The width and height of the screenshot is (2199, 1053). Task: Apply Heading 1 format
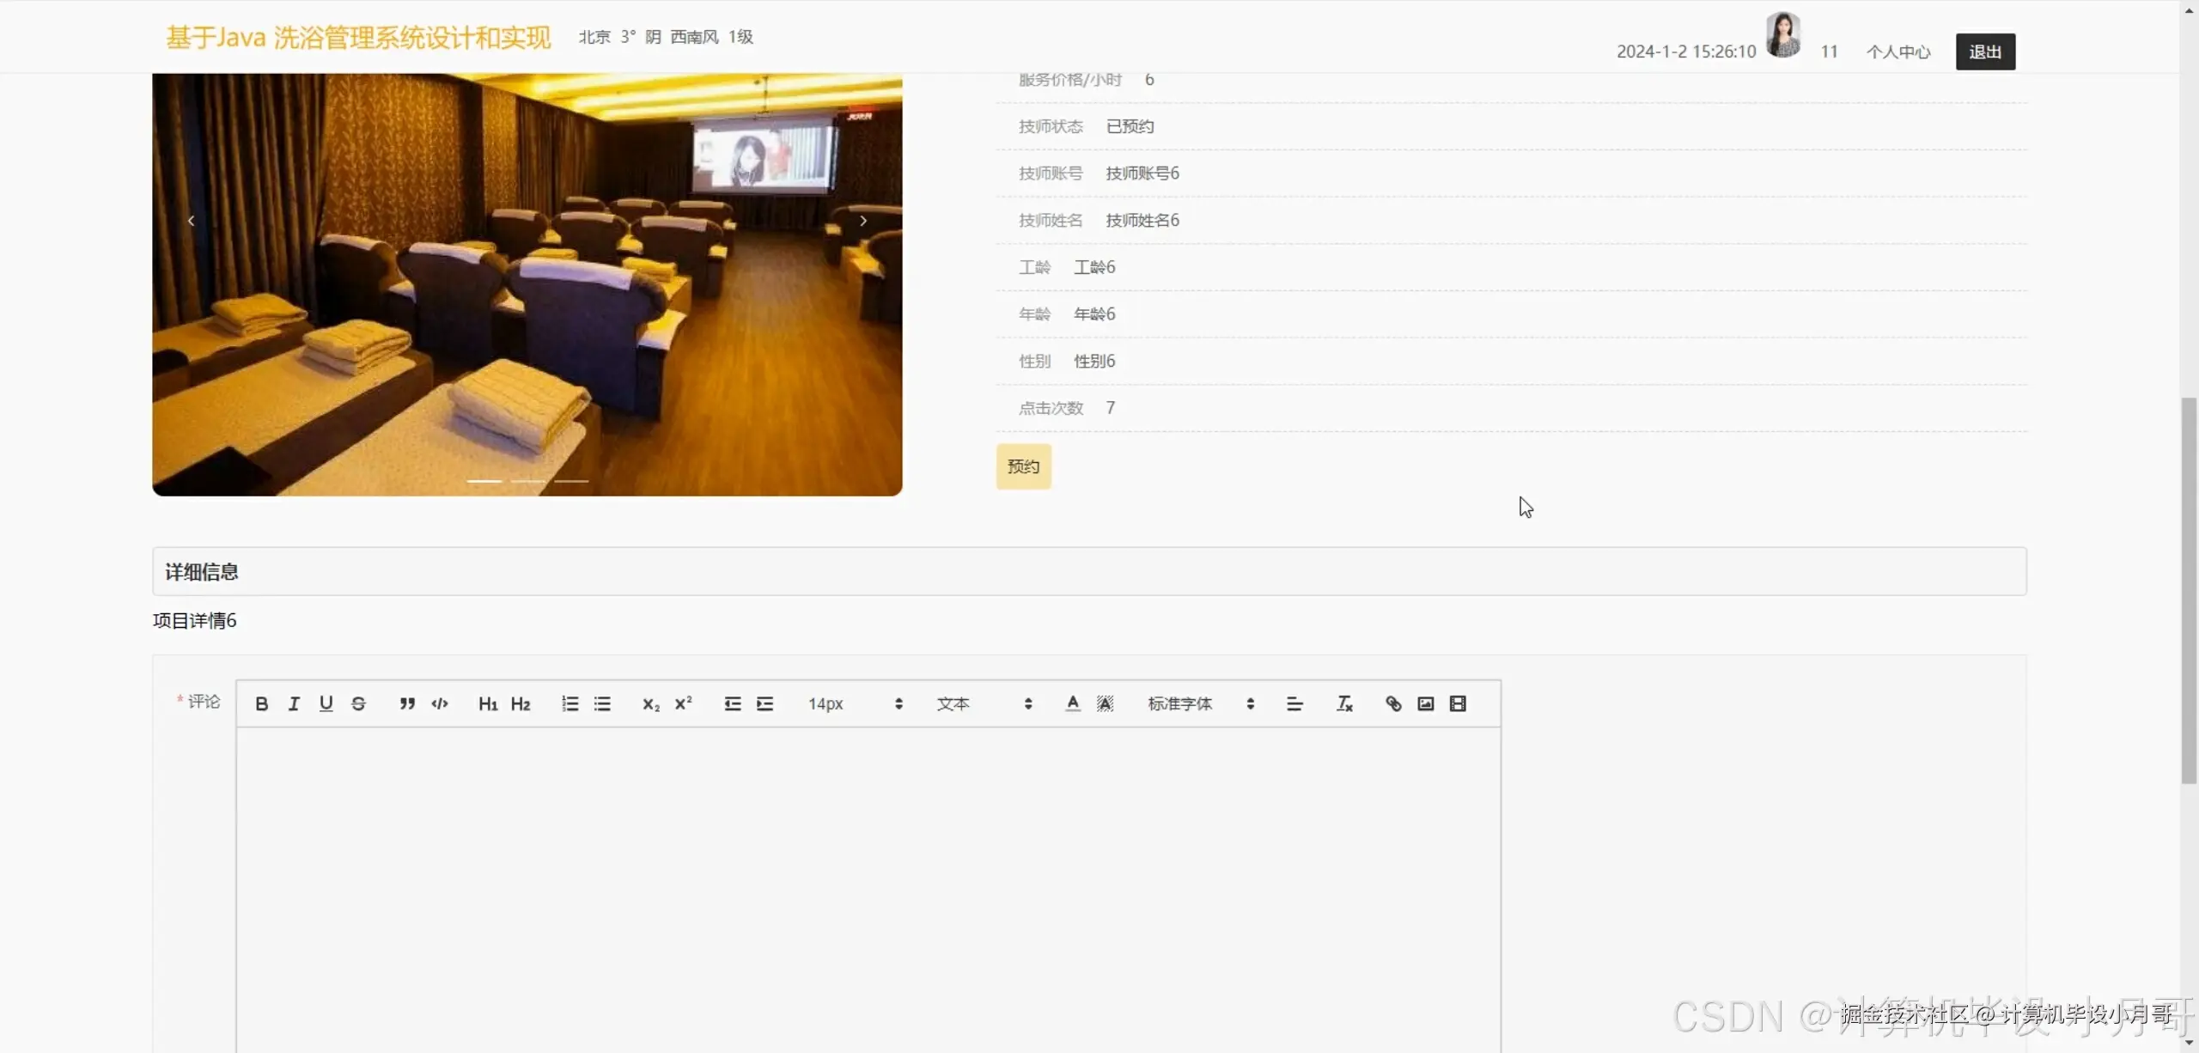point(488,703)
